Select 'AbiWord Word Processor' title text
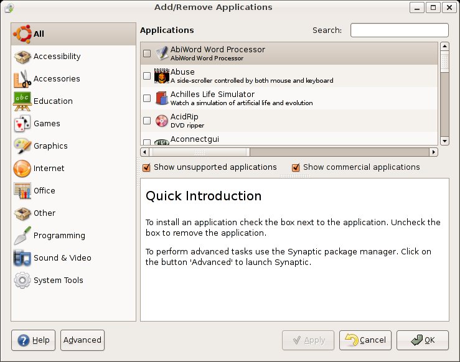The height and width of the screenshot is (362, 460). pos(218,50)
